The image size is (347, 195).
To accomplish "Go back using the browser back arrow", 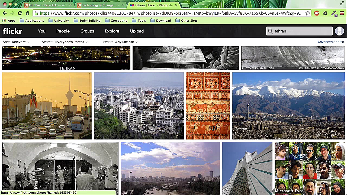I will (5, 13).
